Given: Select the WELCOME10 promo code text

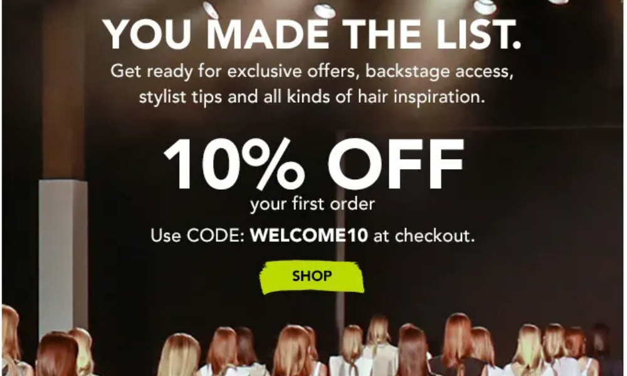Looking at the screenshot, I should click(308, 236).
